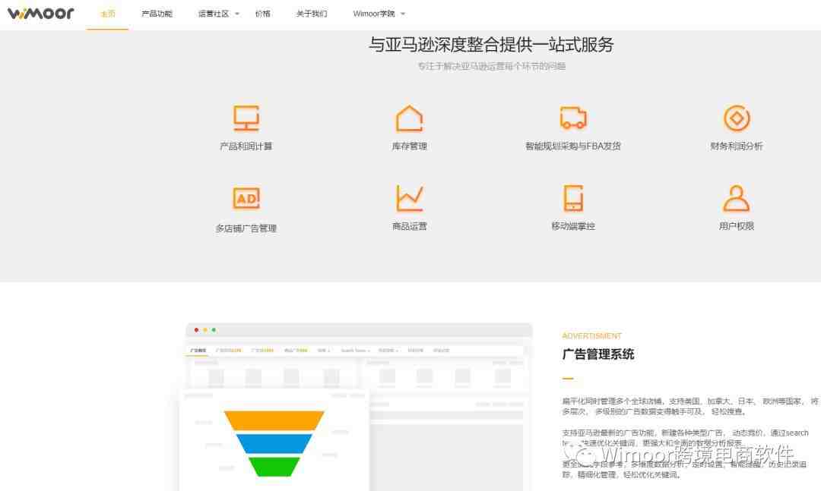Click the 库存管理 label text

point(410,146)
